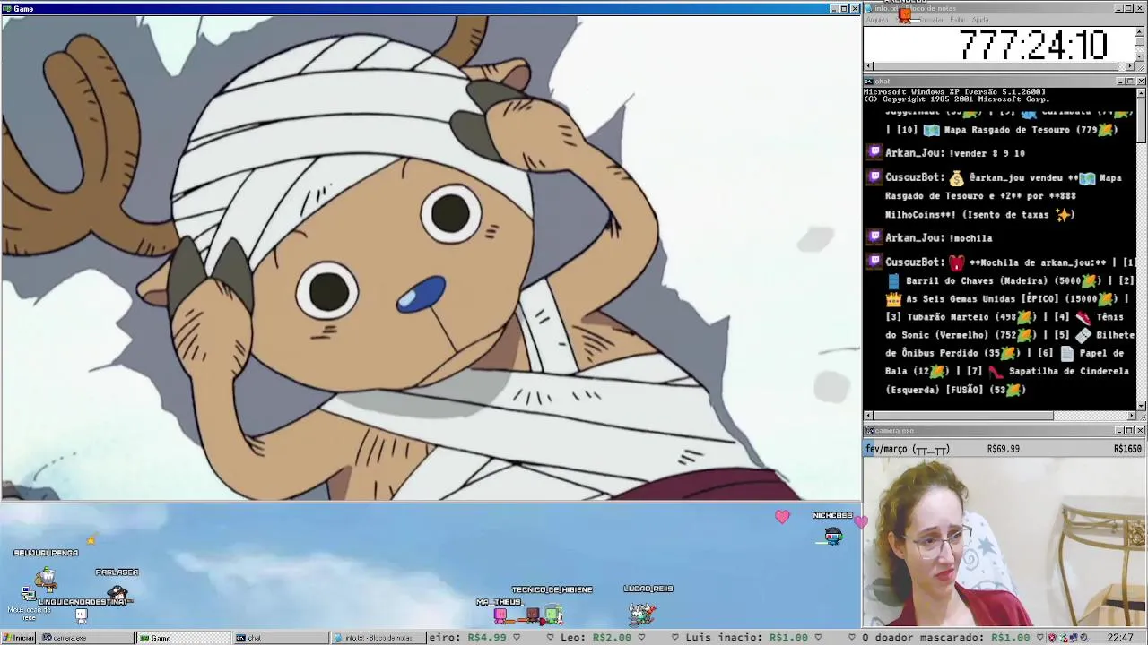Minimize the chat window
This screenshot has width=1148, height=645.
1119,82
